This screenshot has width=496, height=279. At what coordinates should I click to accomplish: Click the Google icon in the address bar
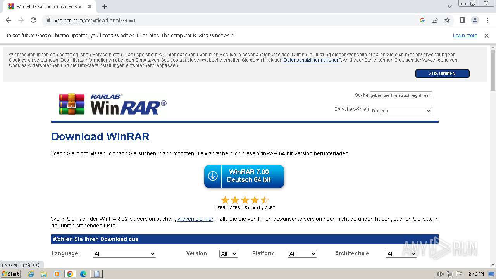(422, 20)
